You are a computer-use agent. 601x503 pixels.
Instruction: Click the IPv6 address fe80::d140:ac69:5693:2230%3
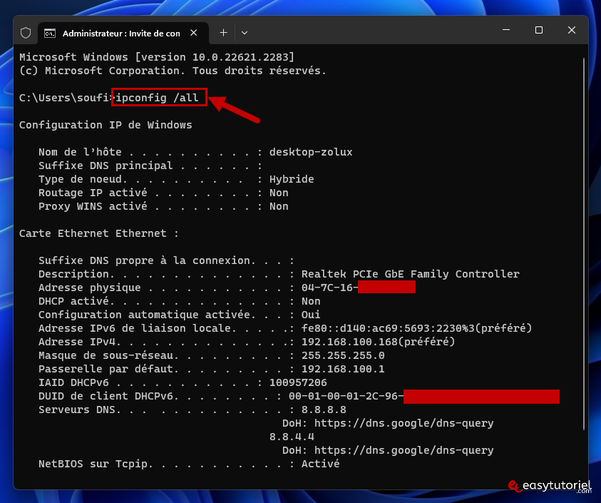[388, 328]
